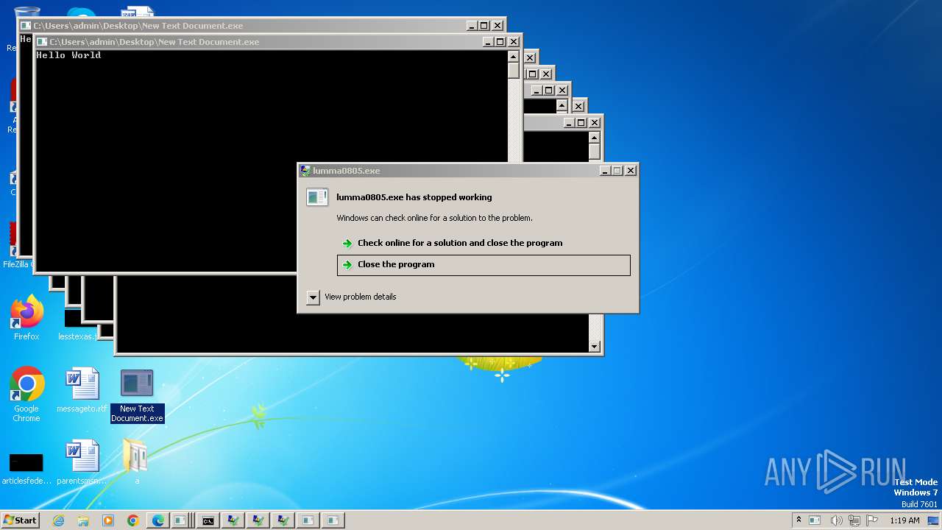Screen dimensions: 942x530
Task: Open the system menu icon of the front console window
Action: pos(42,42)
